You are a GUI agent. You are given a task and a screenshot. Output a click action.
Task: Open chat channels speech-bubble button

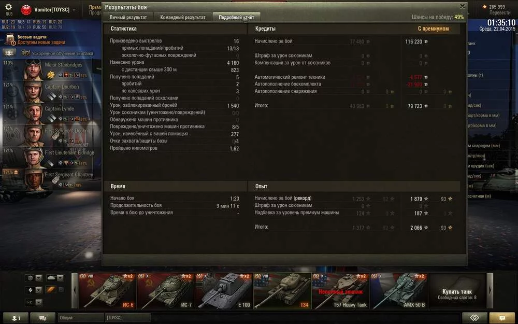coord(42,318)
